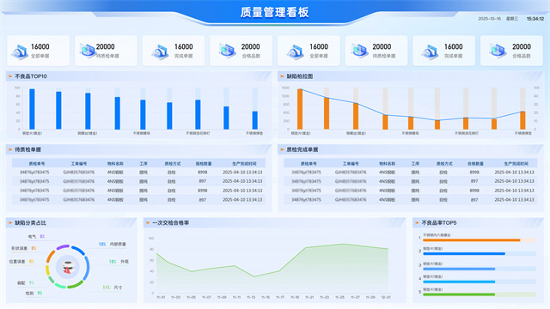Select the 缺陷柏拉图 panel title
The height and width of the screenshot is (309, 550).
click(x=300, y=76)
